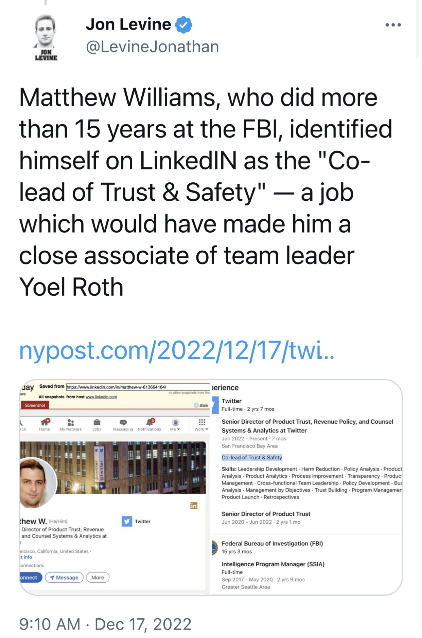Click the saved-from LinkedIn URL field
This screenshot has height=638, width=422.
tap(138, 387)
